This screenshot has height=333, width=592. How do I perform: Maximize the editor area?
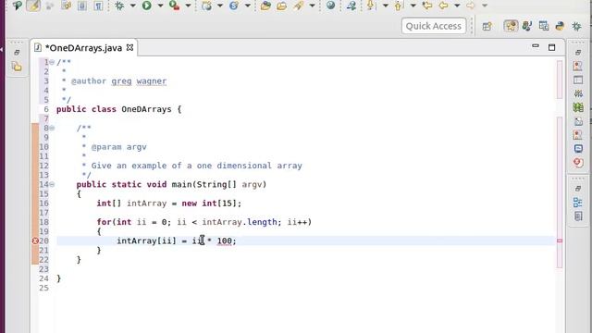[551, 47]
